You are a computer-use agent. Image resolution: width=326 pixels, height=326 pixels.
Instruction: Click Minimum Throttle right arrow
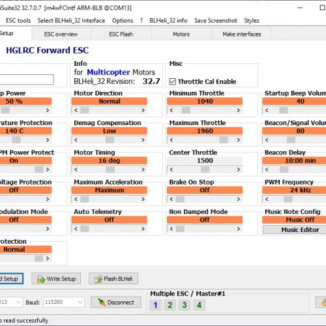pos(239,110)
